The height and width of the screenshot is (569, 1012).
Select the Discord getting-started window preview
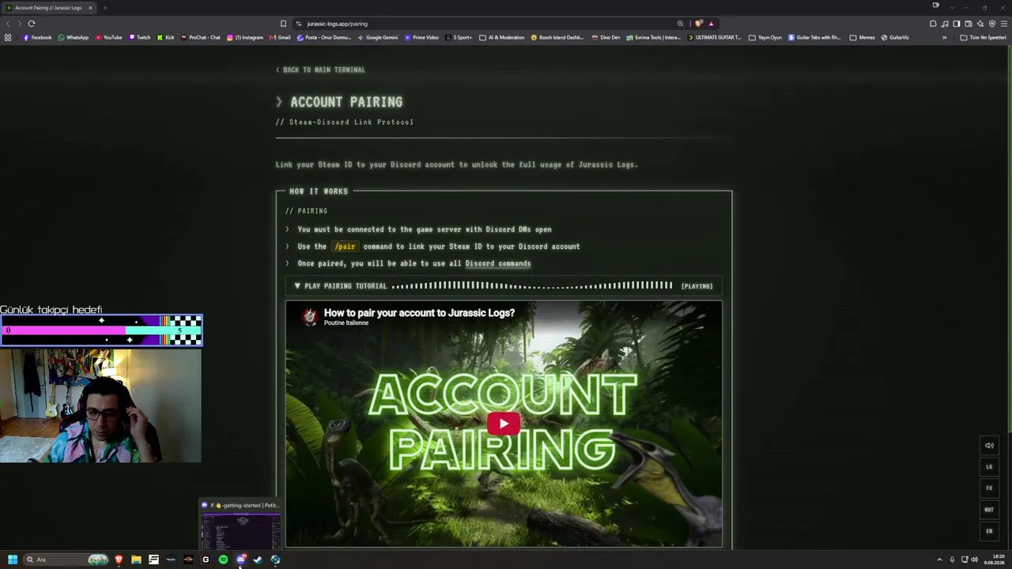(240, 526)
